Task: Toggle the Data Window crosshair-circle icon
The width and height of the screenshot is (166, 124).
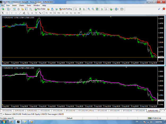Action: [x=18, y=9]
